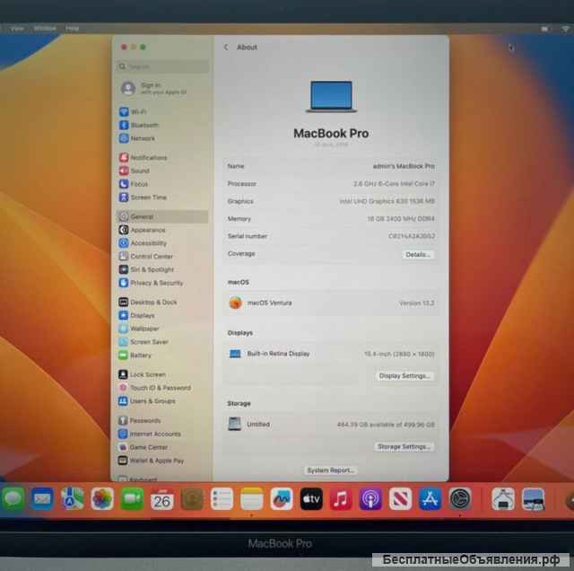Open Freeform from the Dock

click(281, 498)
